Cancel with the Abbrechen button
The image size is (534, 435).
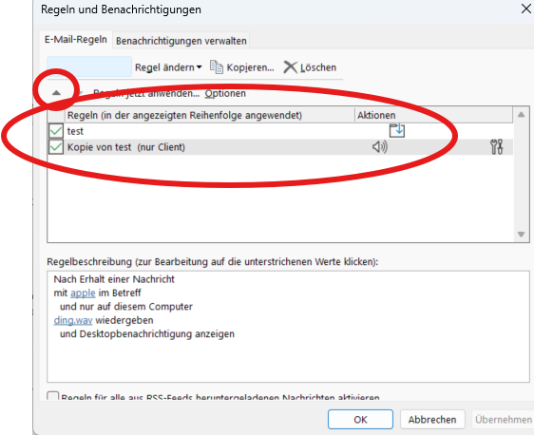pos(432,420)
